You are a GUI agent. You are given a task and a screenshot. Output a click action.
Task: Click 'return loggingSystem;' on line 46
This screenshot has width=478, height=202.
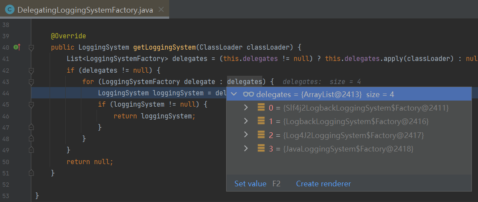point(154,116)
